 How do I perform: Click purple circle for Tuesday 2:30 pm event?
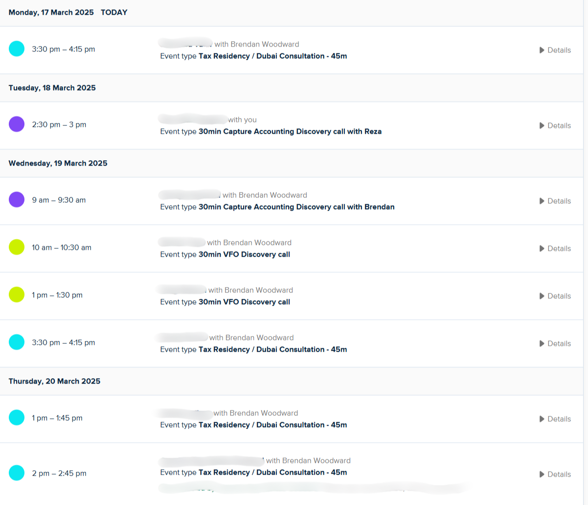pyautogui.click(x=17, y=124)
